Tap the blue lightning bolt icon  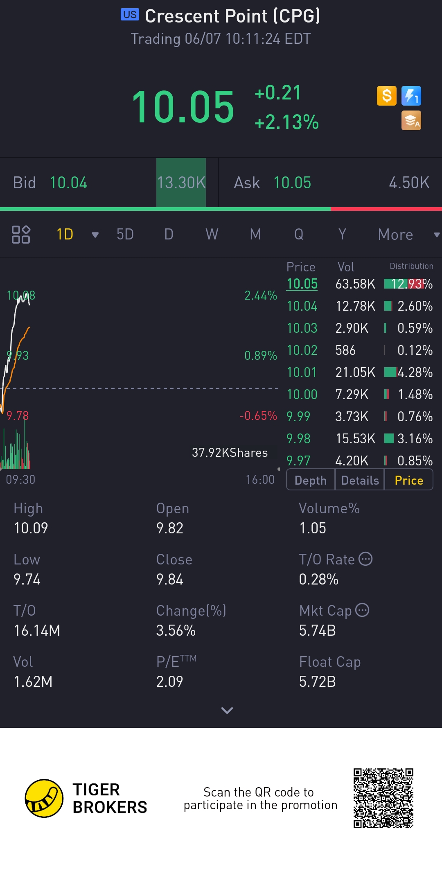pos(411,96)
